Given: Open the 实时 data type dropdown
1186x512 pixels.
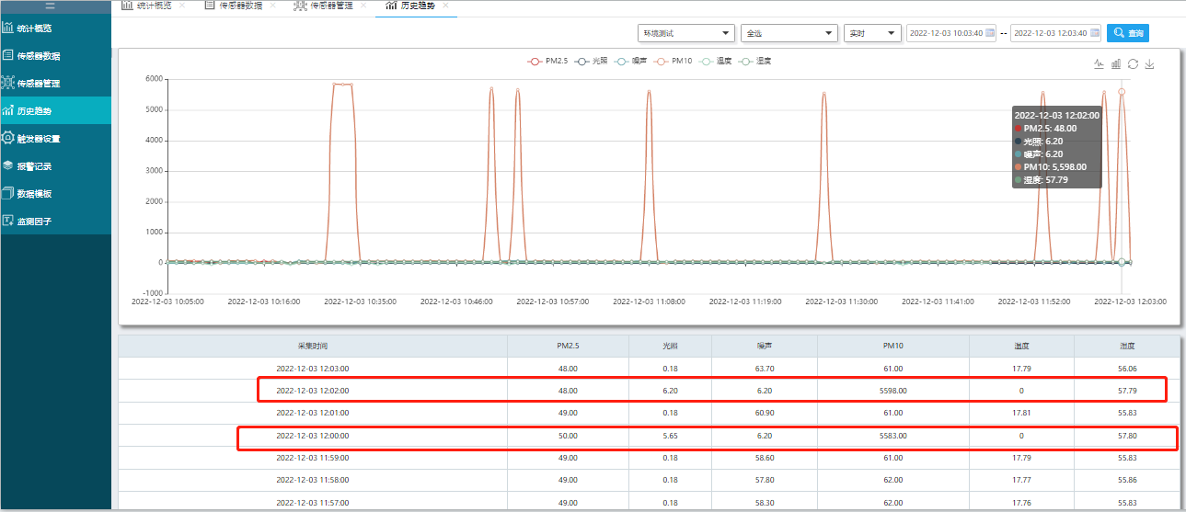Looking at the screenshot, I should 871,33.
